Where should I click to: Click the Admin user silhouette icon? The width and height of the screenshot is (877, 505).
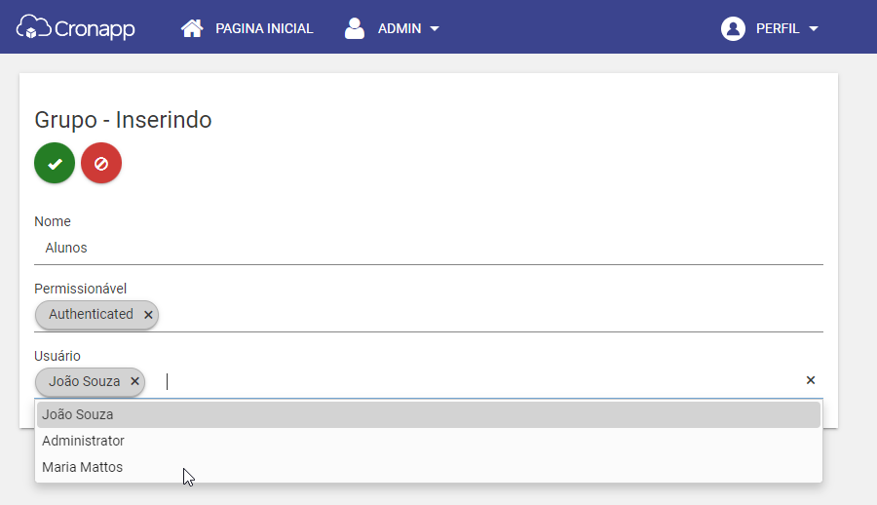tap(355, 28)
